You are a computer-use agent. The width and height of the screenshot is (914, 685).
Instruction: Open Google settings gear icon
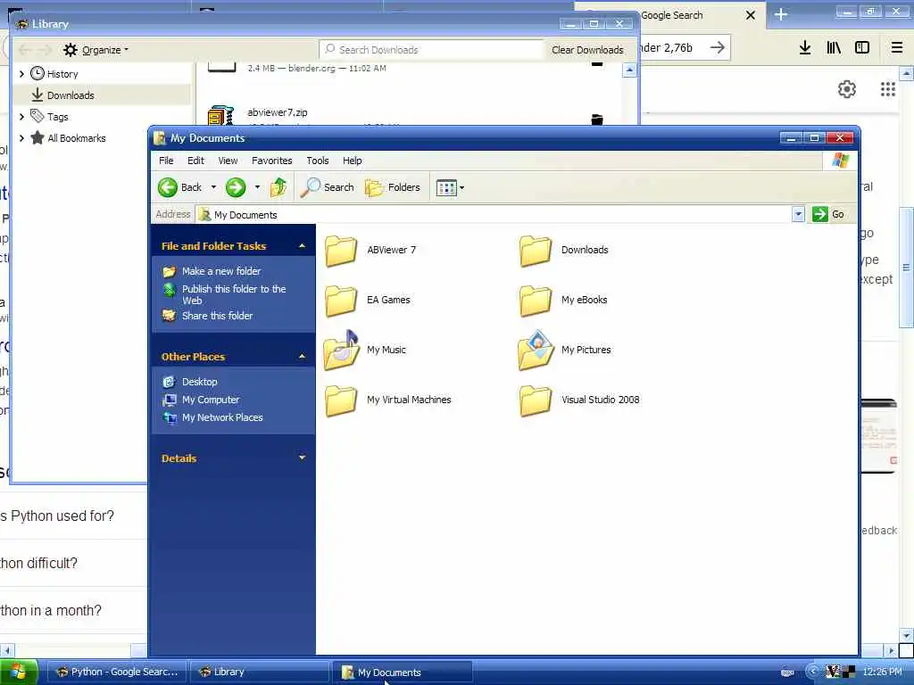point(847,89)
